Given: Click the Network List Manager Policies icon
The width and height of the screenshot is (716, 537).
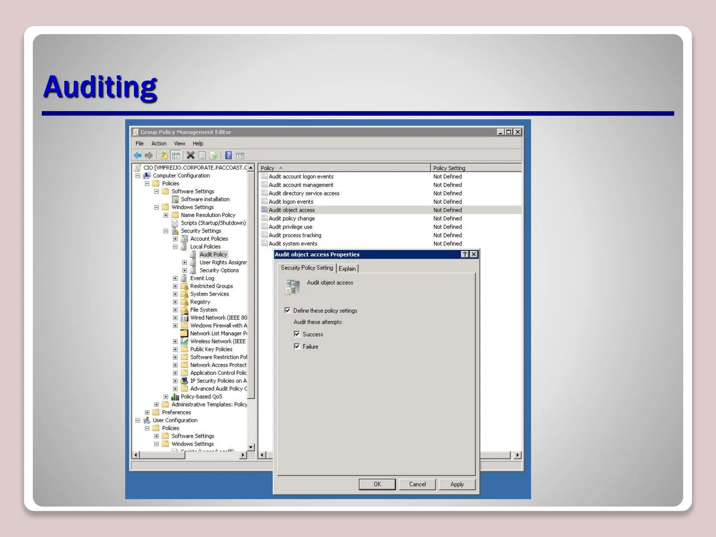Looking at the screenshot, I should tap(184, 334).
